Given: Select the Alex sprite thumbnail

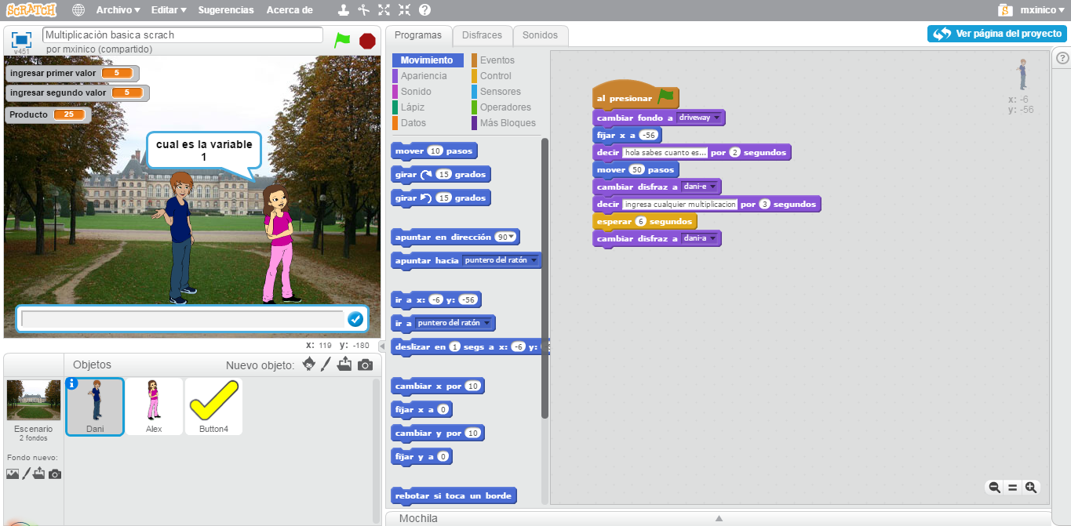Looking at the screenshot, I should click(155, 406).
